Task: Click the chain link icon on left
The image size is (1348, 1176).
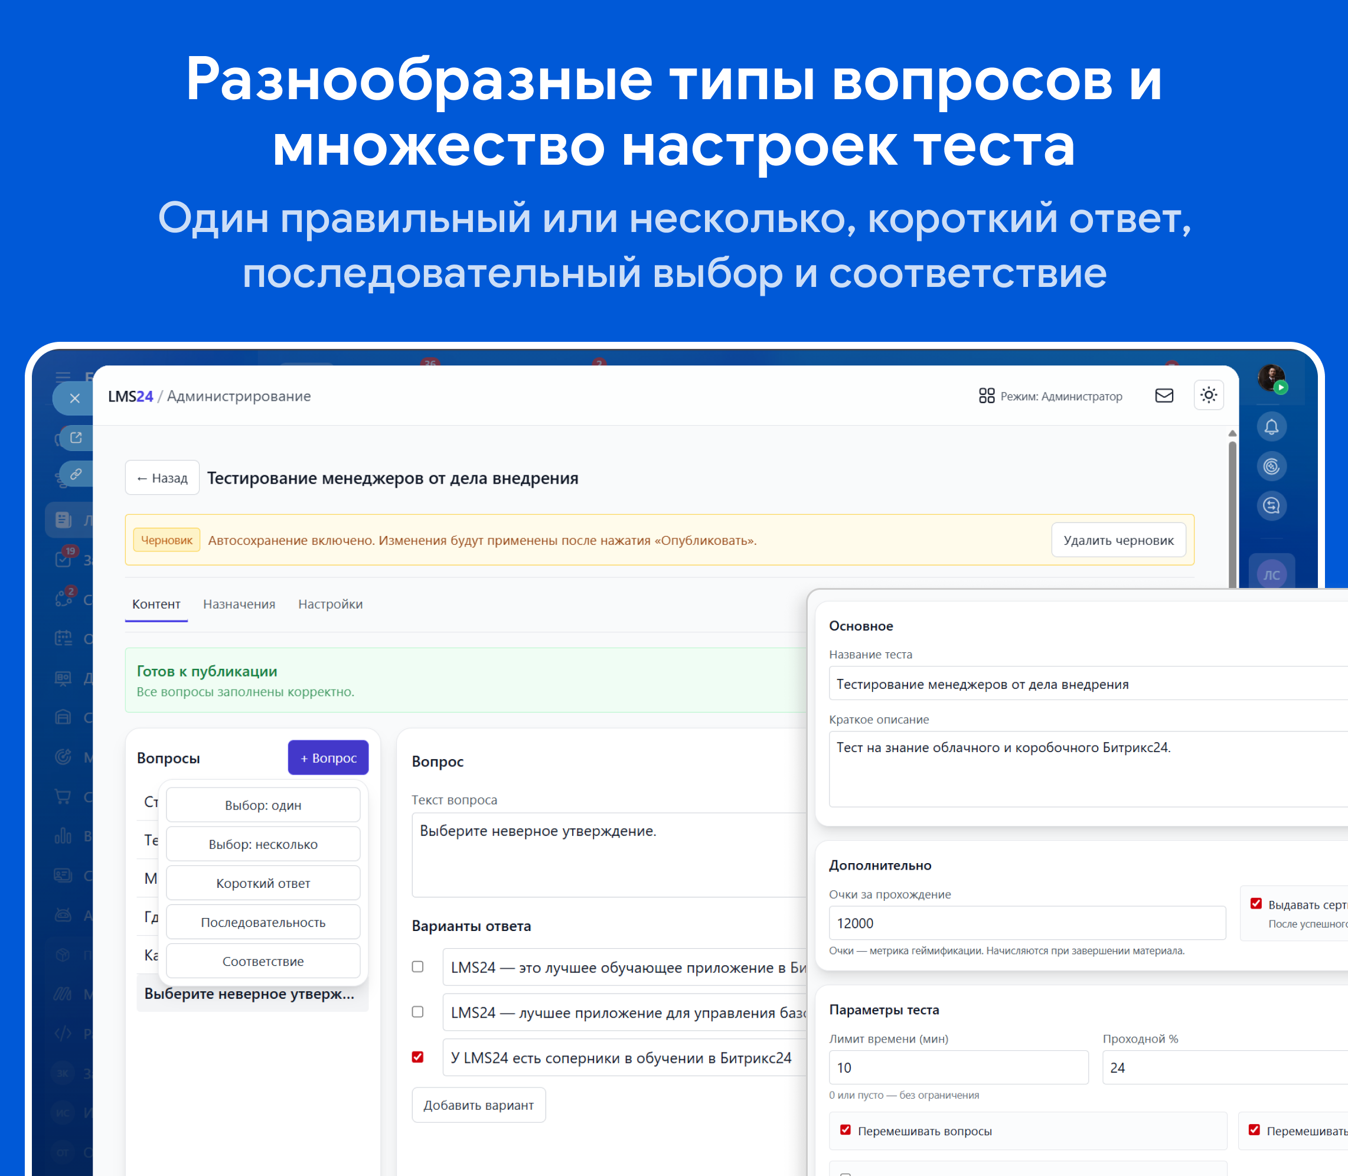Action: pos(76,474)
